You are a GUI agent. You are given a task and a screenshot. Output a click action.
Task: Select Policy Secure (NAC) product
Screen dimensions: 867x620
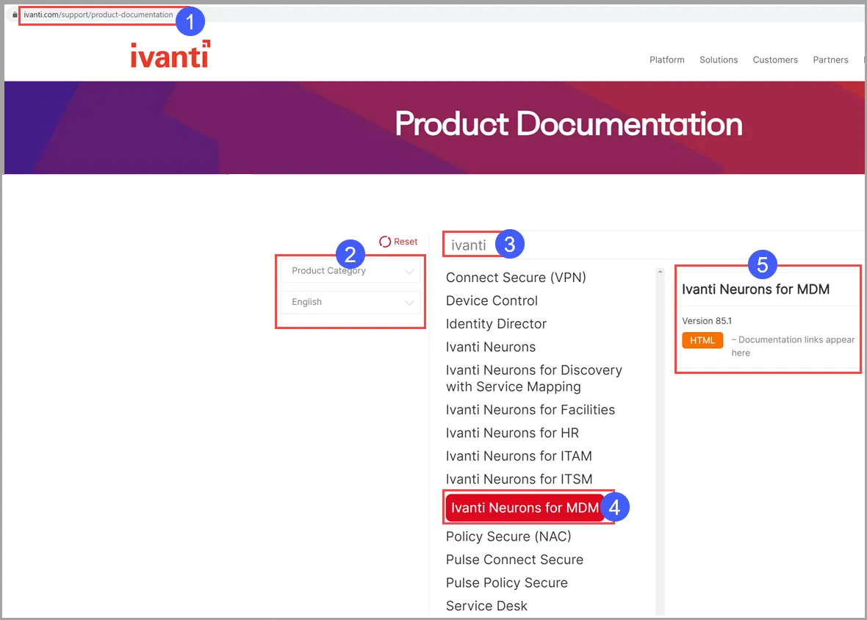[x=508, y=536]
